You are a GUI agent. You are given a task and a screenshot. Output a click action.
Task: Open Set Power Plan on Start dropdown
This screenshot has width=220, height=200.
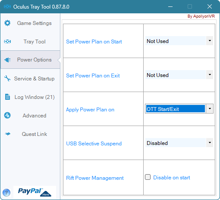tap(179, 41)
